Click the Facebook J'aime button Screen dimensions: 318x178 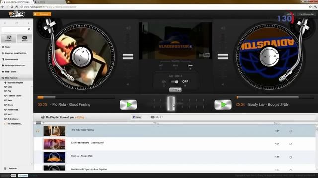pos(137,117)
